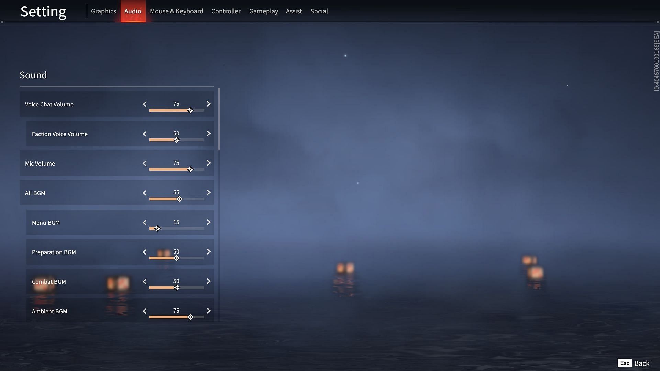Click the right arrow icon for Menu BGM
Image resolution: width=660 pixels, height=371 pixels.
pyautogui.click(x=208, y=222)
